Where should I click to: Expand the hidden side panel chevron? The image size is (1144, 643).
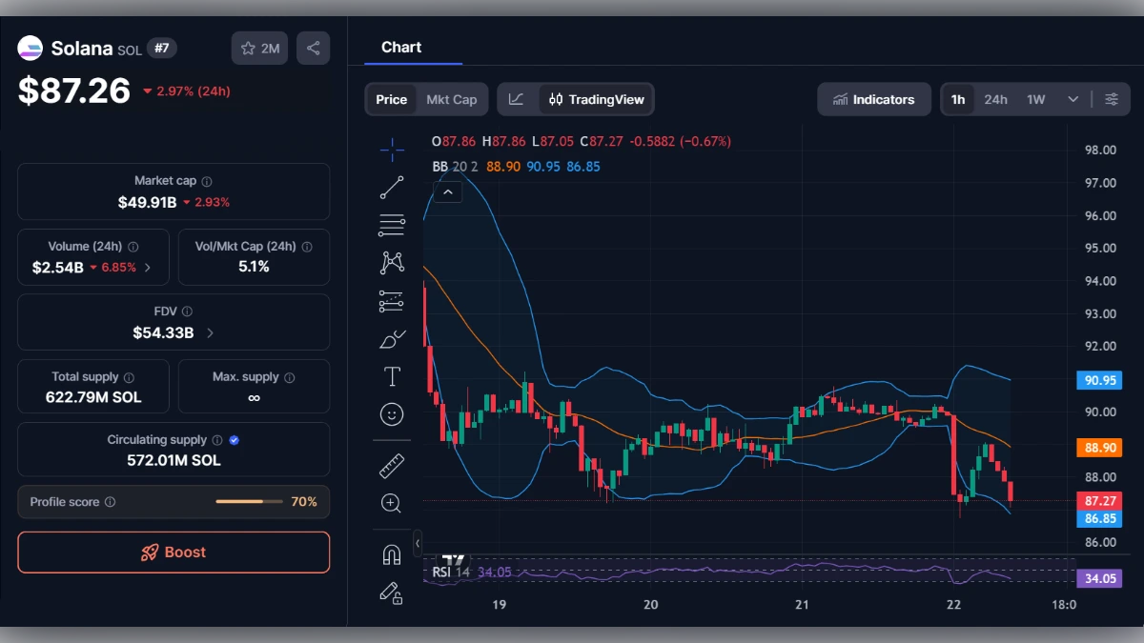(x=417, y=542)
